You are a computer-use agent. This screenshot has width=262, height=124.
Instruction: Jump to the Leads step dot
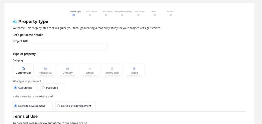point(155,15)
